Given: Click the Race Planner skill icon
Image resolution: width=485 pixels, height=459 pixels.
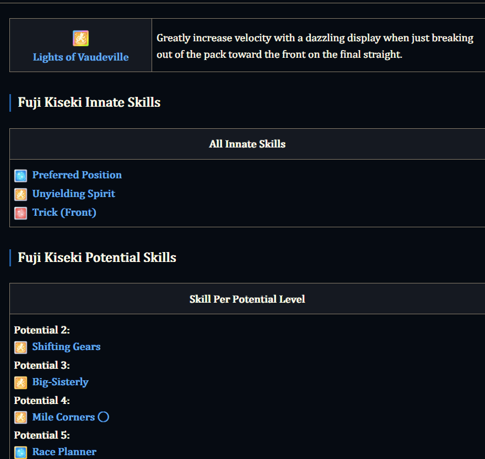Looking at the screenshot, I should pyautogui.click(x=21, y=452).
